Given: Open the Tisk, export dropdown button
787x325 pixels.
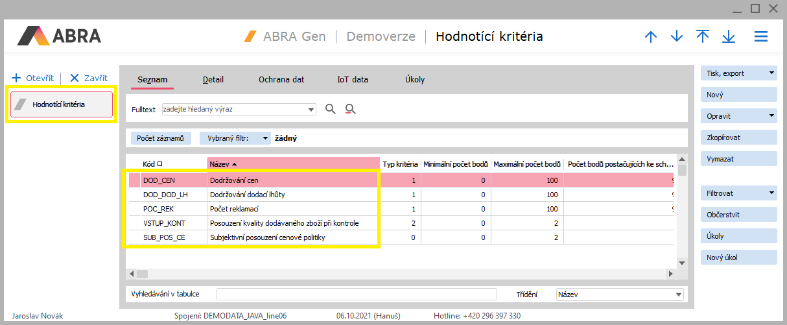Looking at the screenshot, I should [771, 73].
